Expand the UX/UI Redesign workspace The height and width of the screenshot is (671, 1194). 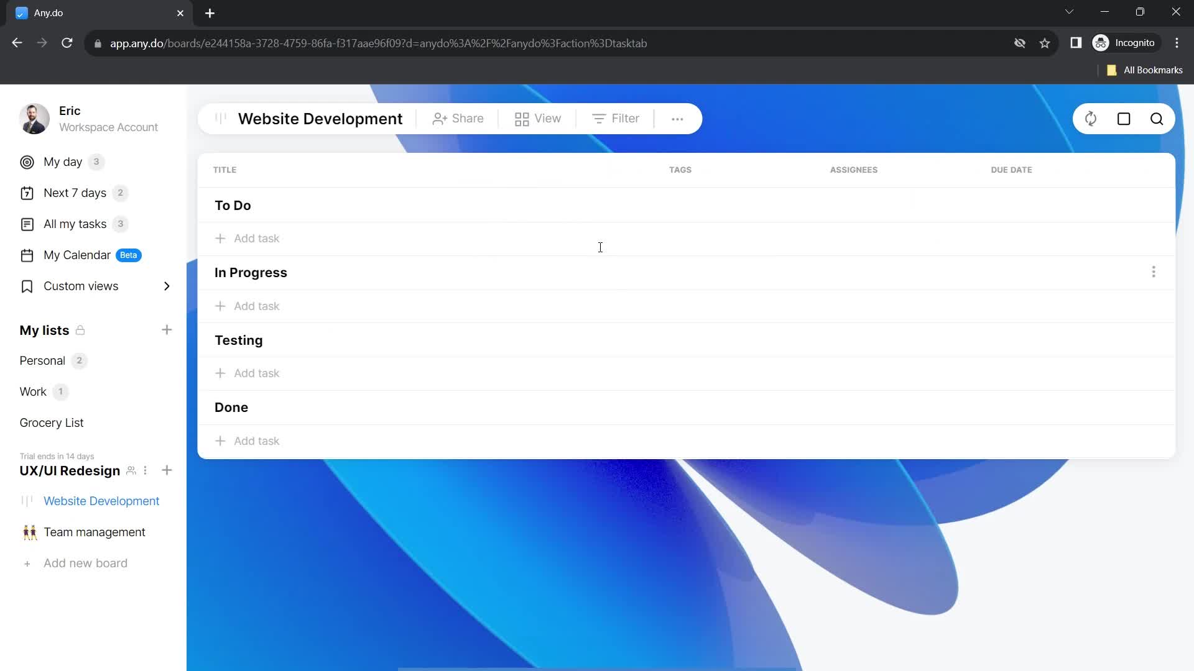click(x=70, y=470)
